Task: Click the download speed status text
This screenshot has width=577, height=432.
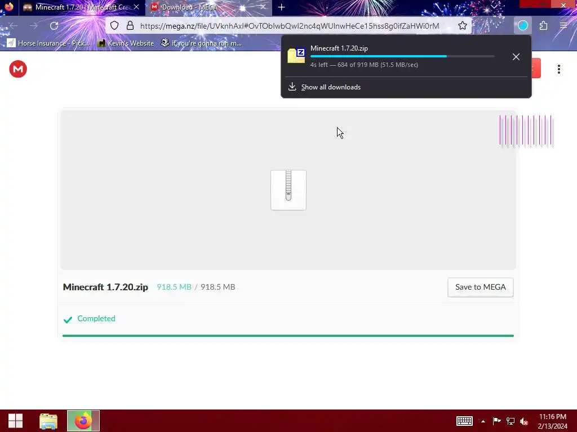Action: (364, 65)
